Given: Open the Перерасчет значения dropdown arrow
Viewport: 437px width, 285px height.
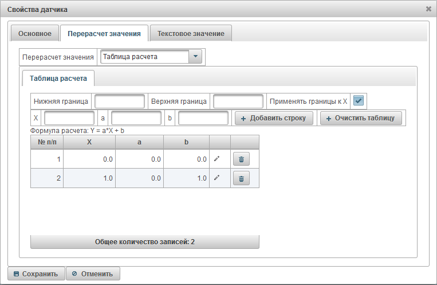Looking at the screenshot, I should [x=195, y=56].
